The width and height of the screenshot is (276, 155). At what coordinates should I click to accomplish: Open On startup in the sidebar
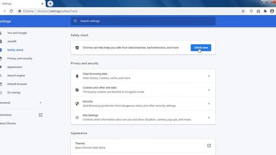coord(14,93)
